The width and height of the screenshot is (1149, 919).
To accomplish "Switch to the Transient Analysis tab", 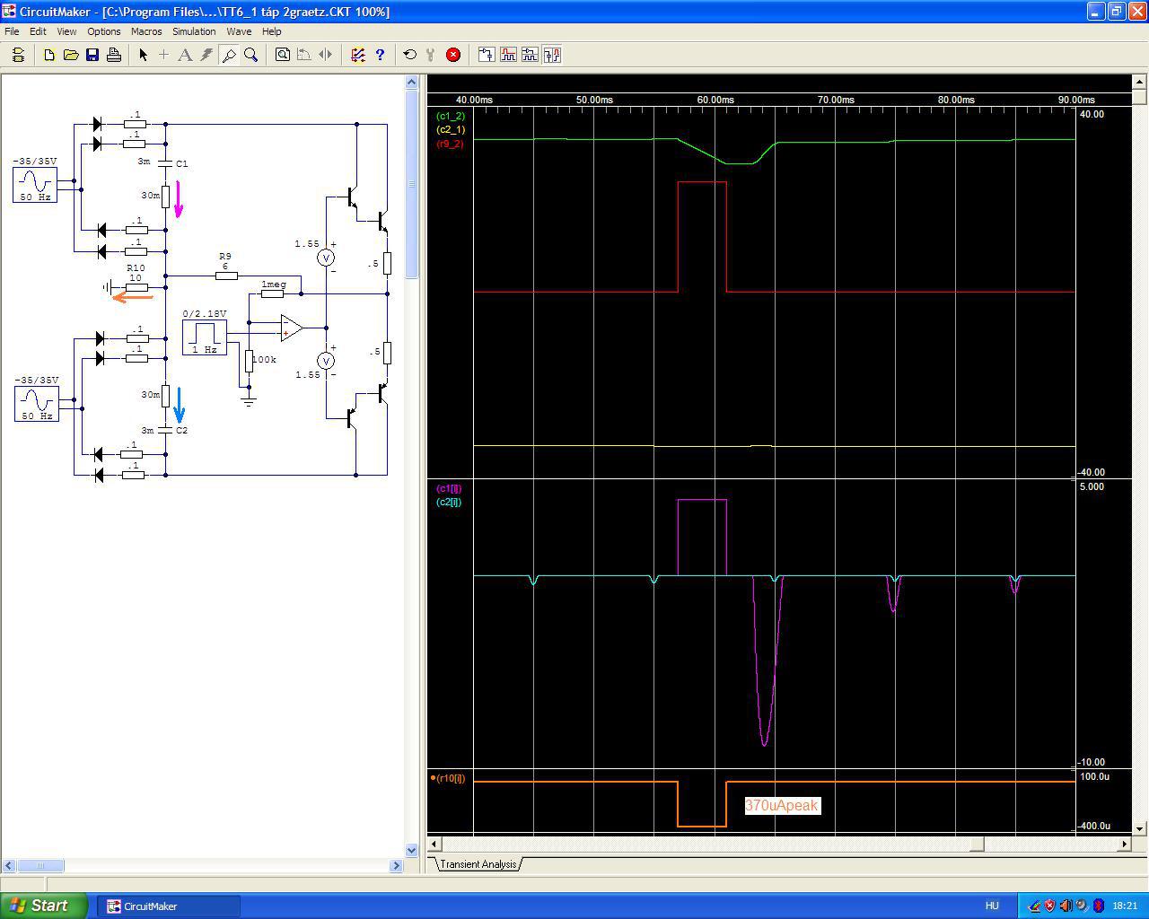I will click(x=478, y=864).
